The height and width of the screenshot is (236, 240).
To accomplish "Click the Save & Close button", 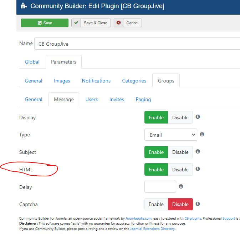I will coord(91,23).
